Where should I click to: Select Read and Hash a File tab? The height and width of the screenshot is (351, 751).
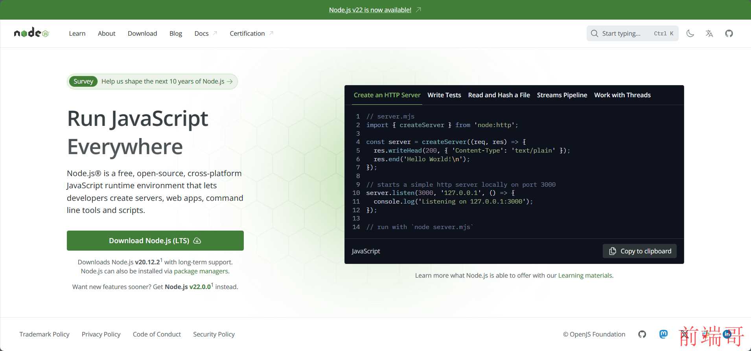499,95
